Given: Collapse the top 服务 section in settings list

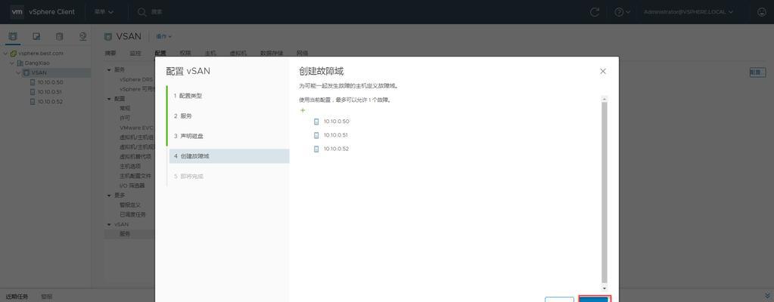Looking at the screenshot, I should (109, 70).
